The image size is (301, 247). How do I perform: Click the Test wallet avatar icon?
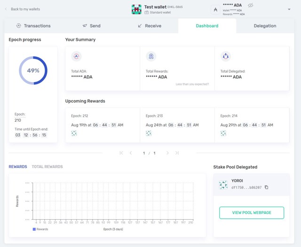[136, 9]
